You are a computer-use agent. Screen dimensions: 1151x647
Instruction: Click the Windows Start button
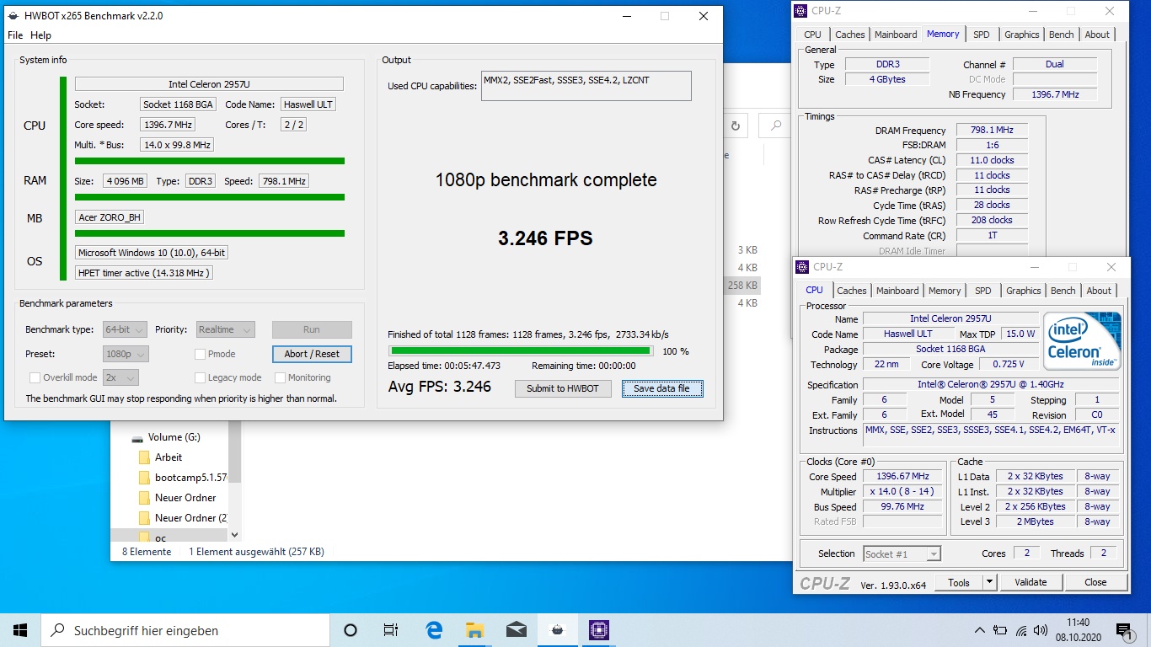20,630
